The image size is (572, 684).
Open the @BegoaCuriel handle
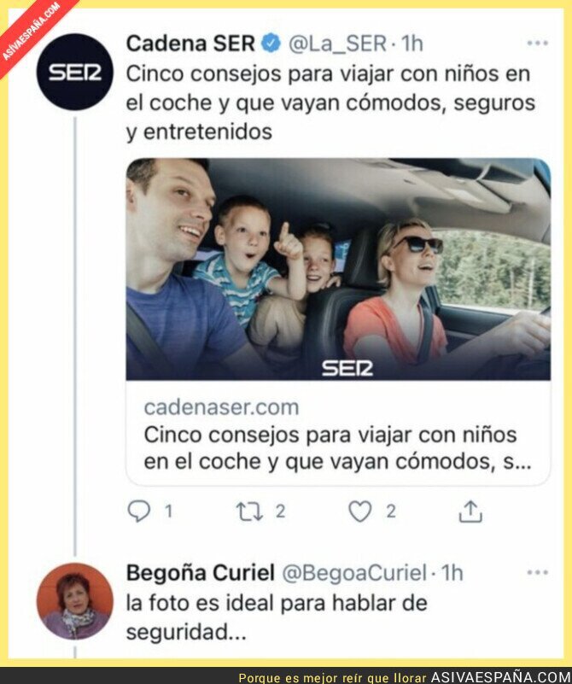[x=354, y=573]
